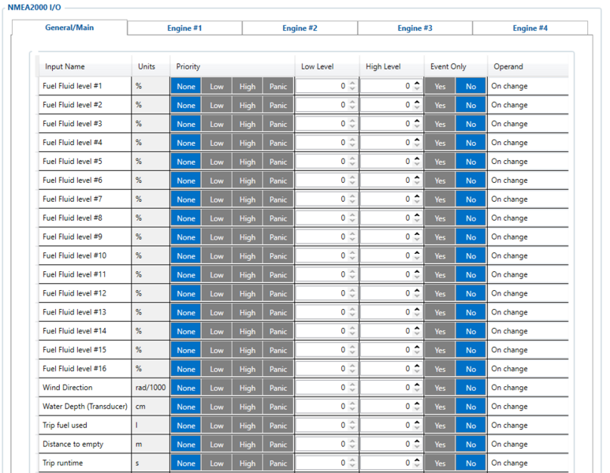Set Wind Direction priority to High
The width and height of the screenshot is (610, 473).
click(247, 388)
